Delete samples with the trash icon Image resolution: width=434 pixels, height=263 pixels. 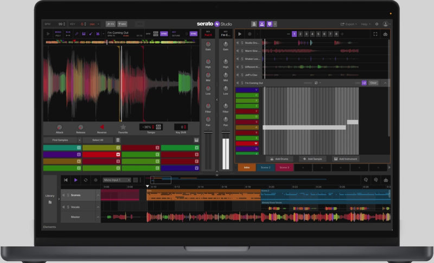click(118, 140)
